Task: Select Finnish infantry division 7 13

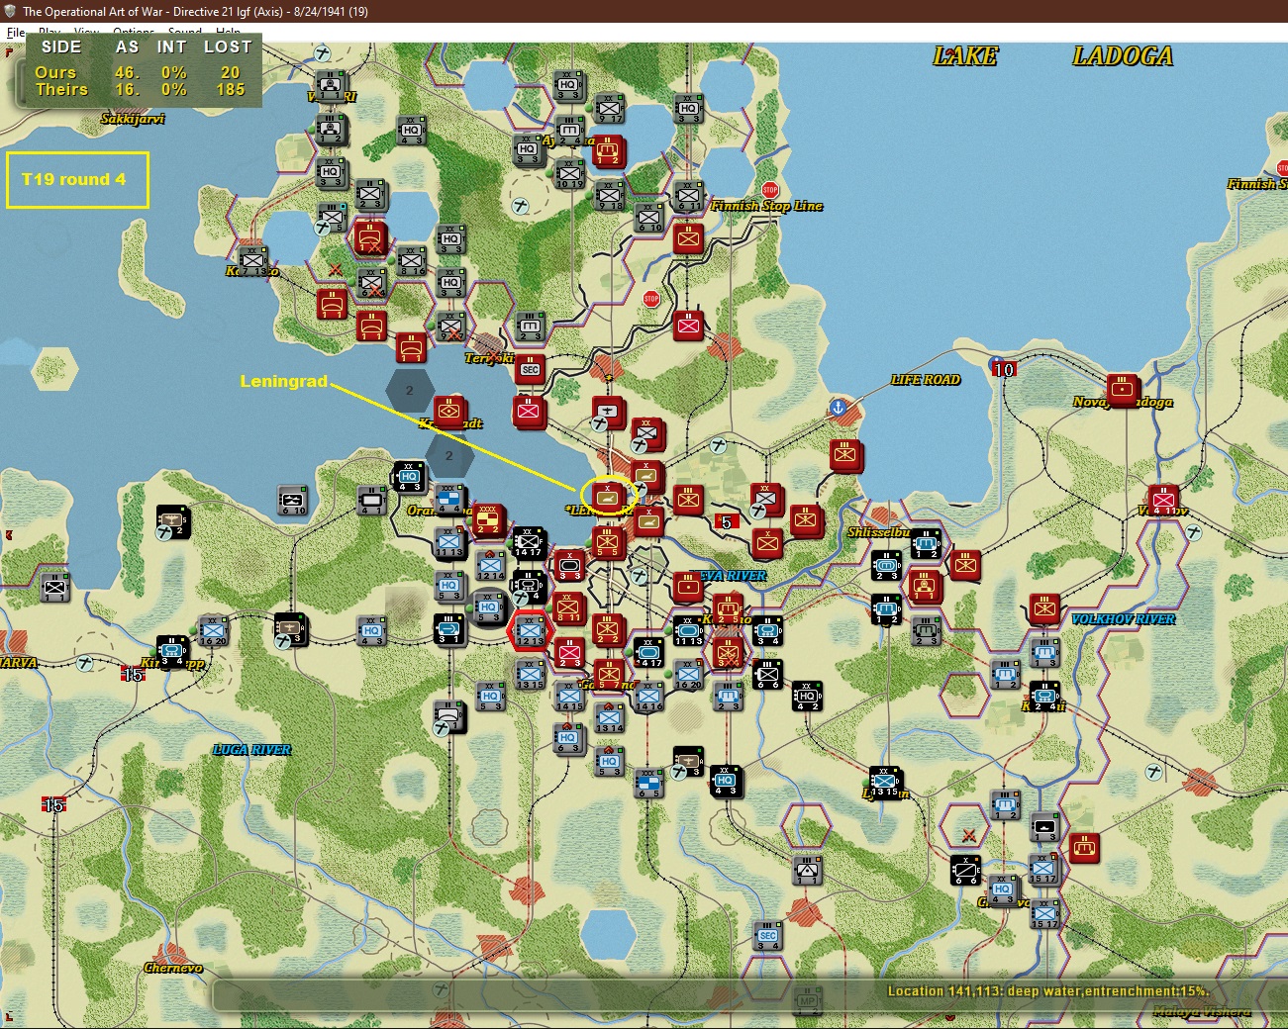Action: (x=252, y=259)
